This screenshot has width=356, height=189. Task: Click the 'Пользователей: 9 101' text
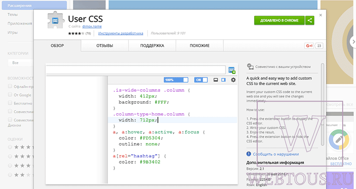(168, 33)
